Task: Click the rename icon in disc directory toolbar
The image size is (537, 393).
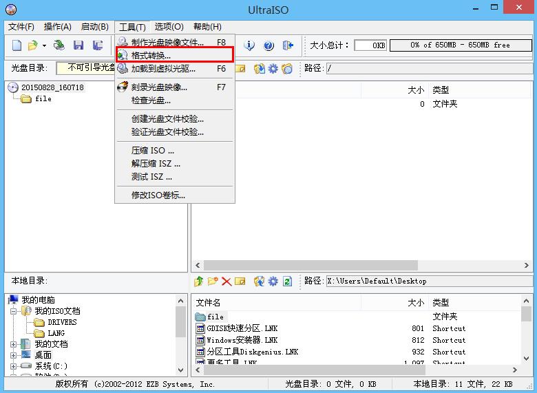Action: click(x=240, y=68)
